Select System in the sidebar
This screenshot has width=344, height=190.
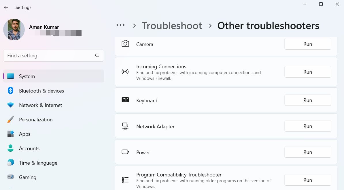[x=27, y=76]
